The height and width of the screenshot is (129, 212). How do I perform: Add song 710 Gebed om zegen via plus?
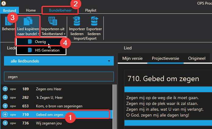point(5,114)
